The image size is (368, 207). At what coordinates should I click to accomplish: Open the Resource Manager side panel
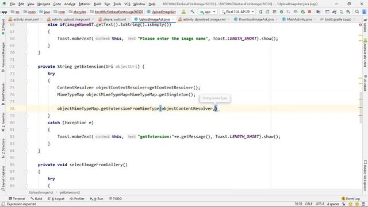3,57
